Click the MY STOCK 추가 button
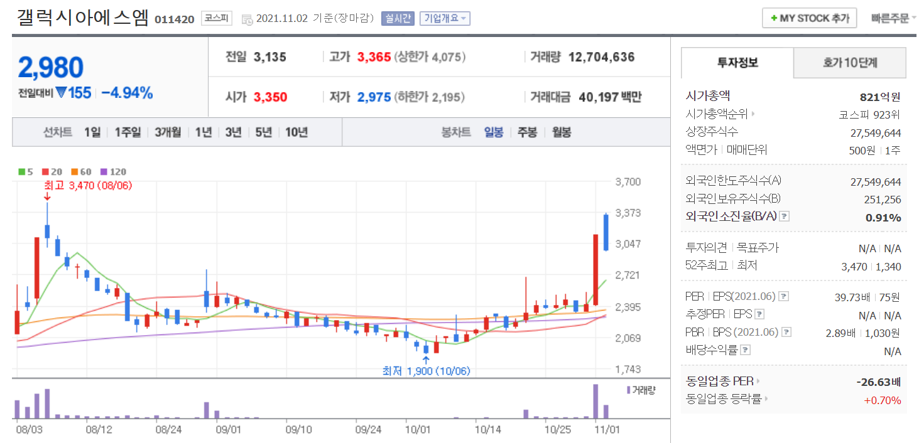The image size is (919, 443). 809,18
